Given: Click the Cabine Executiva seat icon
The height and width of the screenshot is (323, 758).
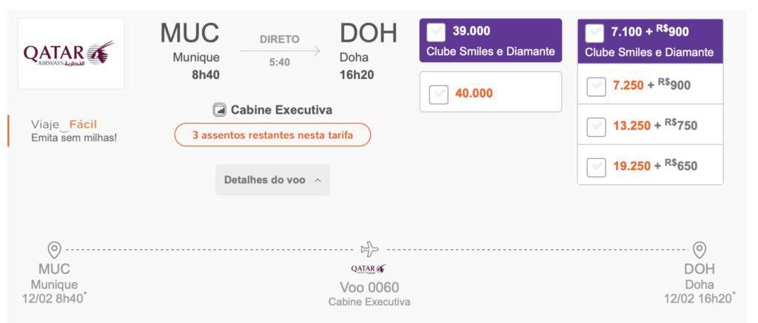Looking at the screenshot, I should 219,110.
